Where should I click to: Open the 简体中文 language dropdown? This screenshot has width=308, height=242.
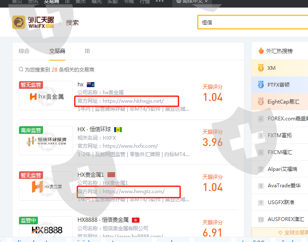192,1
